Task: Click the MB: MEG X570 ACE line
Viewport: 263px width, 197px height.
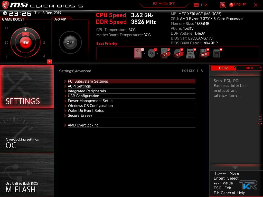Action: click(196, 14)
